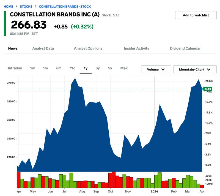
Task: Open the Analyst Opinions tab
Action: click(x=88, y=48)
